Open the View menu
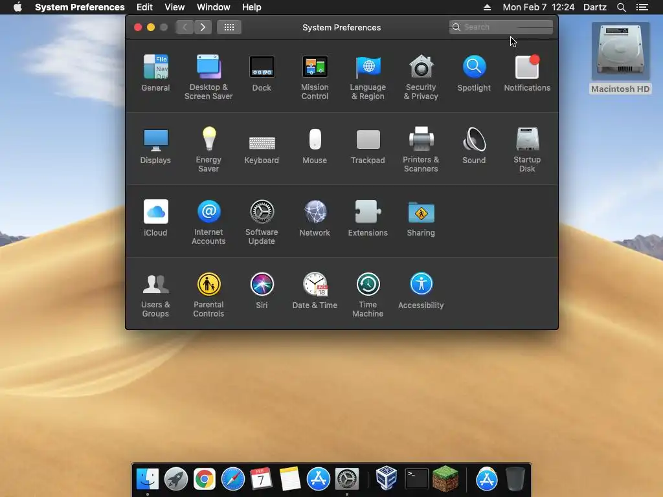The width and height of the screenshot is (663, 497). (x=175, y=7)
